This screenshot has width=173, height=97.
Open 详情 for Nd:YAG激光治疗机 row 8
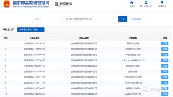click(165, 83)
